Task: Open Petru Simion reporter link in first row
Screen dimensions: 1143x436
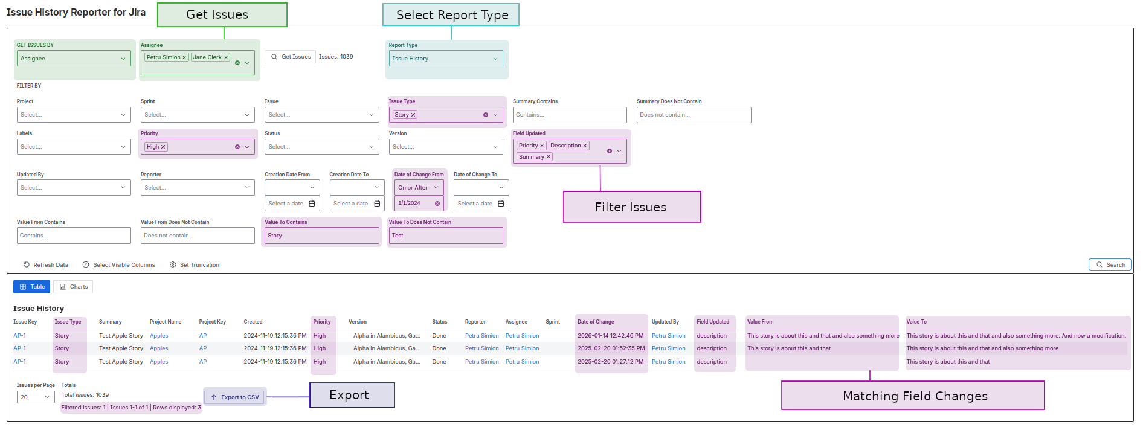Action: click(482, 336)
